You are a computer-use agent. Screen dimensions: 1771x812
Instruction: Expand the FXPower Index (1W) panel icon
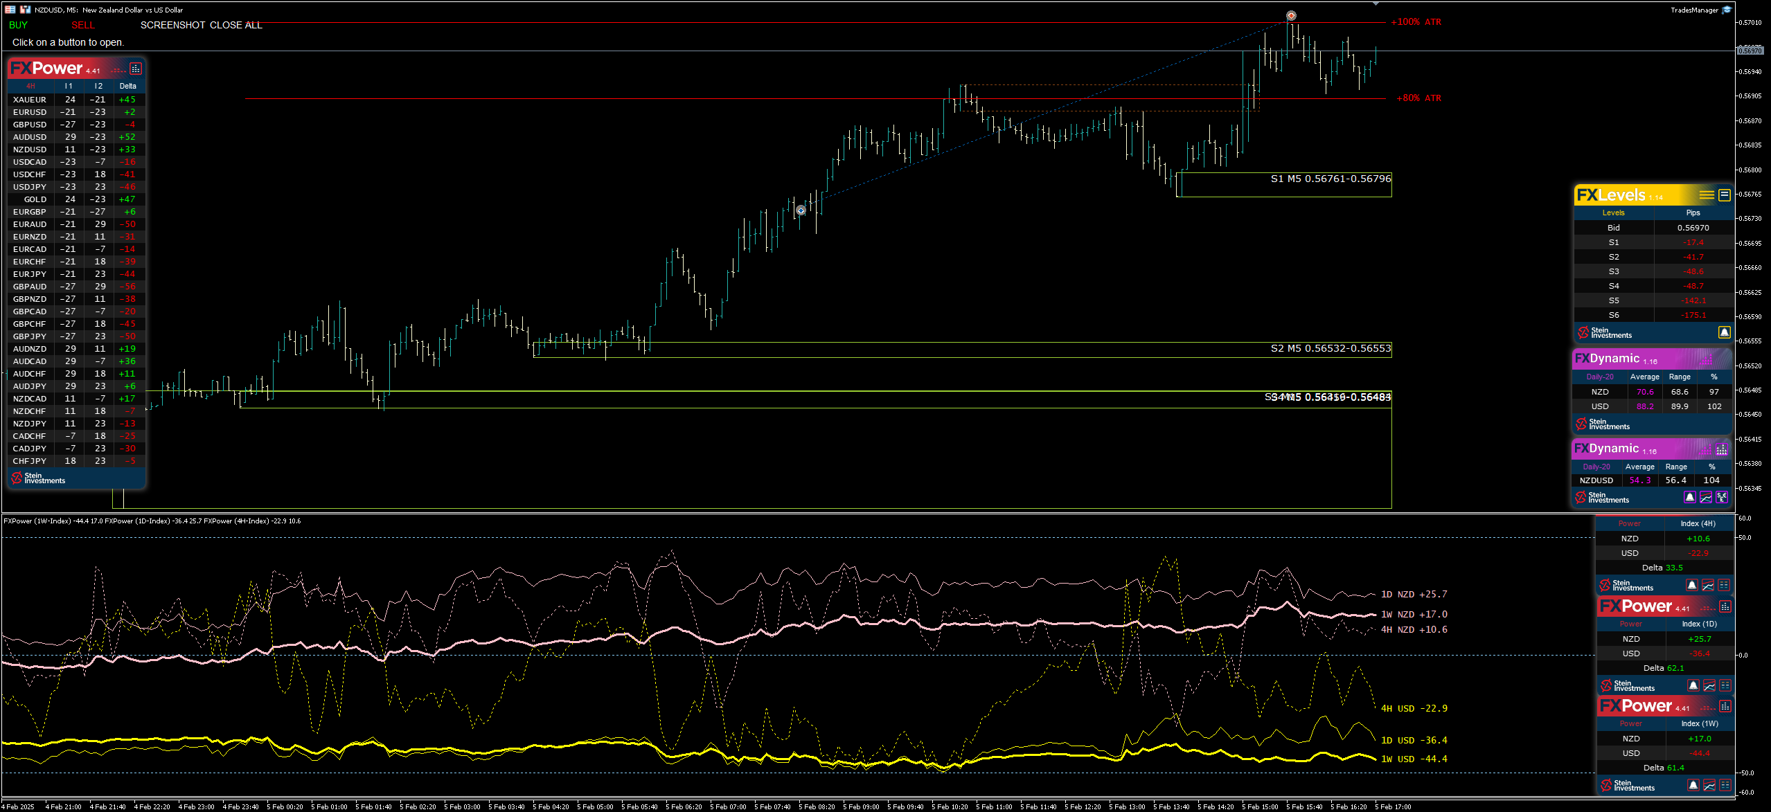pyautogui.click(x=1725, y=707)
